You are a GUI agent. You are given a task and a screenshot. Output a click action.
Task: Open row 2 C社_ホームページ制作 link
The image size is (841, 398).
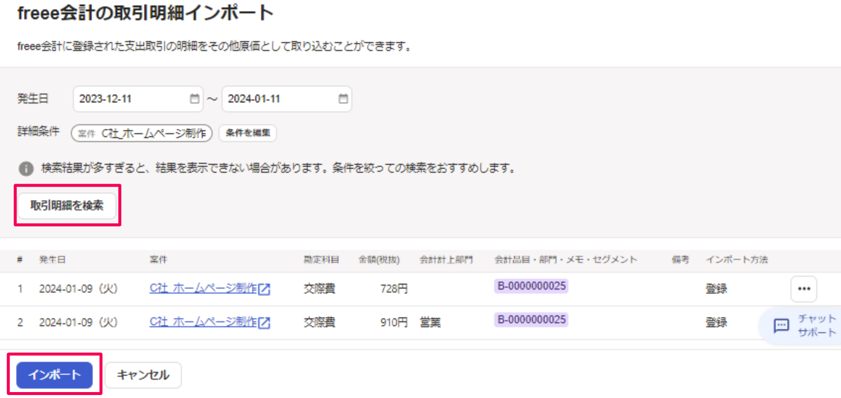point(203,322)
